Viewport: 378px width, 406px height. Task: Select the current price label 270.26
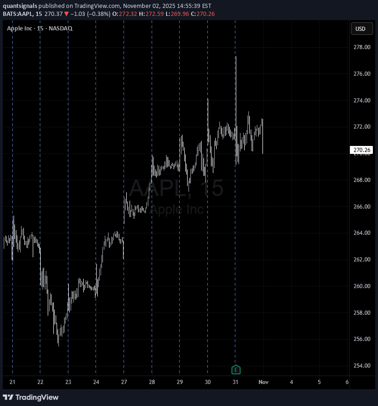(362, 150)
